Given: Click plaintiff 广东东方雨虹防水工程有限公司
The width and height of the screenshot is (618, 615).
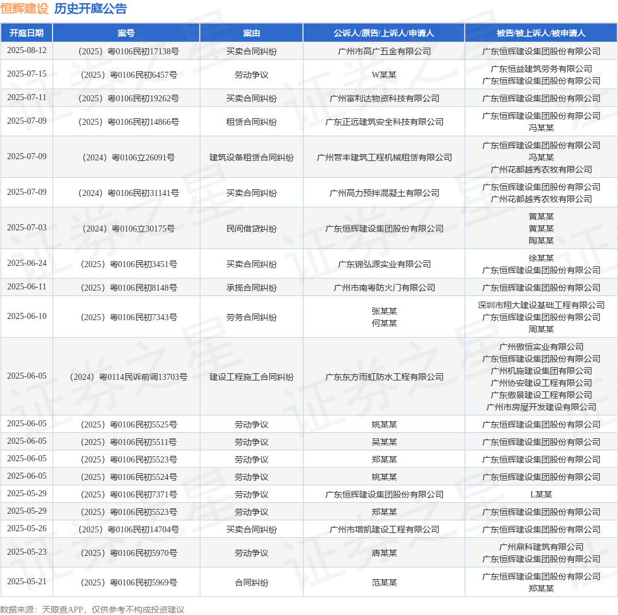Looking at the screenshot, I should click(384, 377).
